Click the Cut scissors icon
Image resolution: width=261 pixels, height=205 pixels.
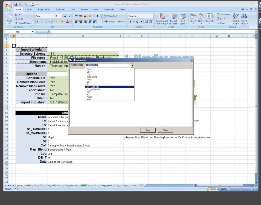16,15
